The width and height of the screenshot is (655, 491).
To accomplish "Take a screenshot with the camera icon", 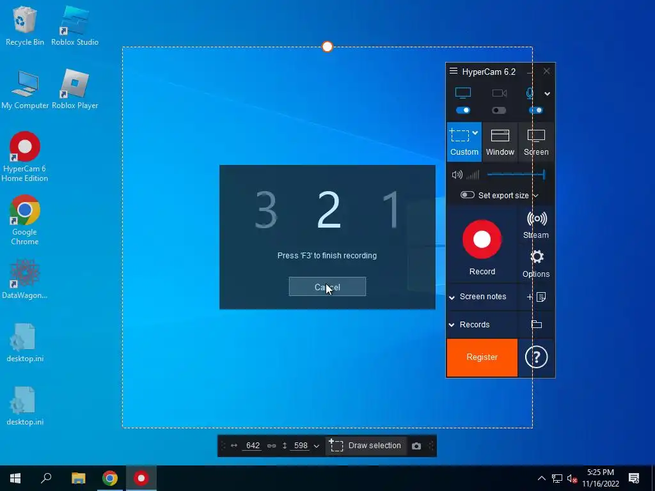I will [x=416, y=446].
